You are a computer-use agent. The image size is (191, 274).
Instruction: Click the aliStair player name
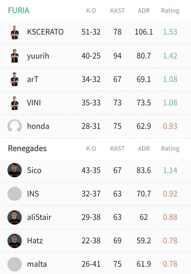point(39,217)
